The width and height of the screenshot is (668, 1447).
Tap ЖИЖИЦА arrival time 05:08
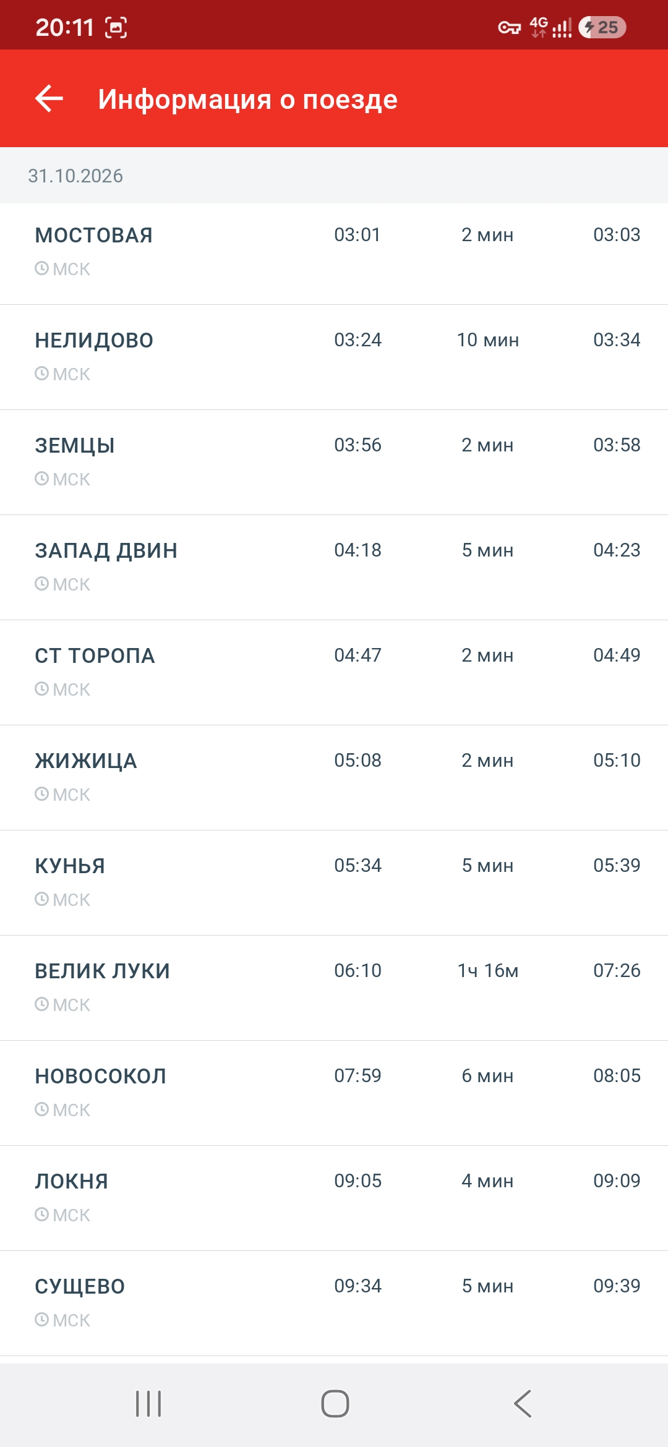pyautogui.click(x=358, y=760)
